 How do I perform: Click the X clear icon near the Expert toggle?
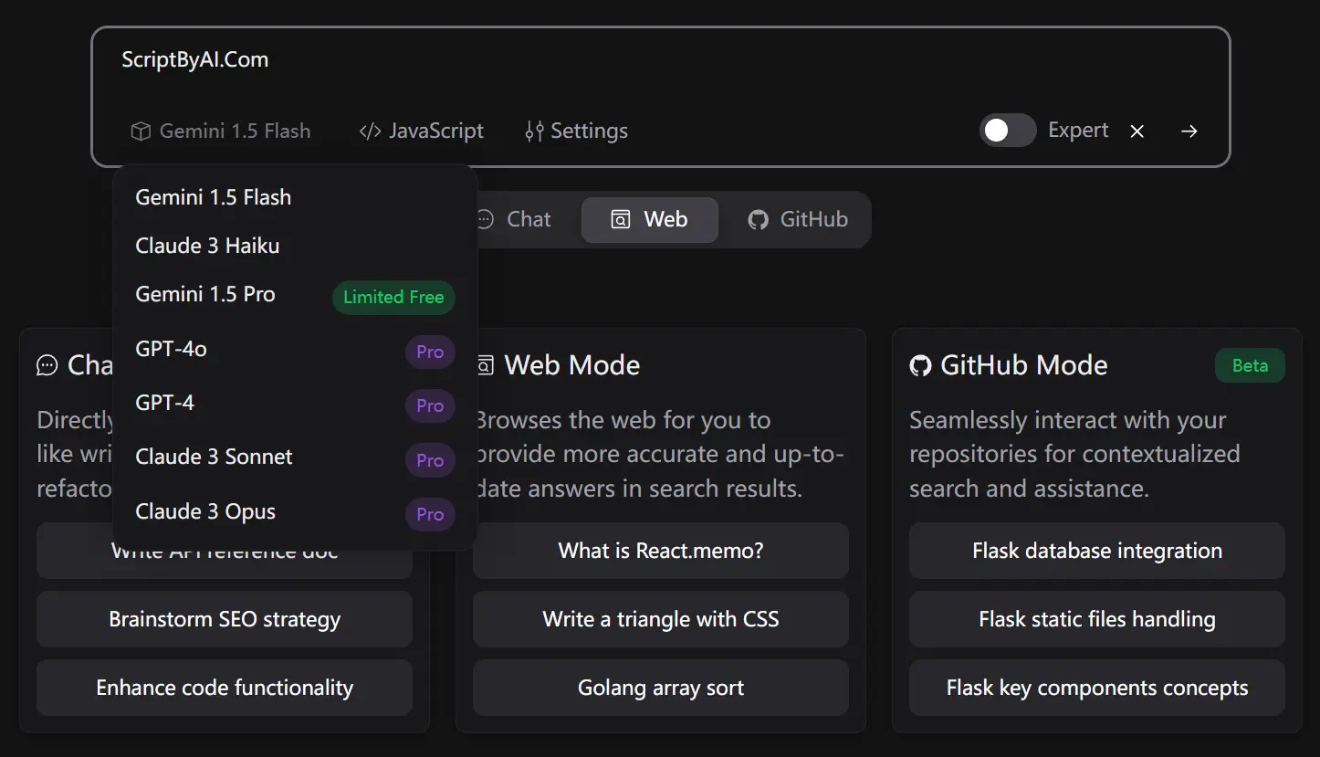click(x=1137, y=131)
